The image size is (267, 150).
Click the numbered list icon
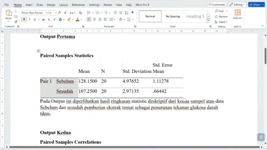click(x=97, y=13)
